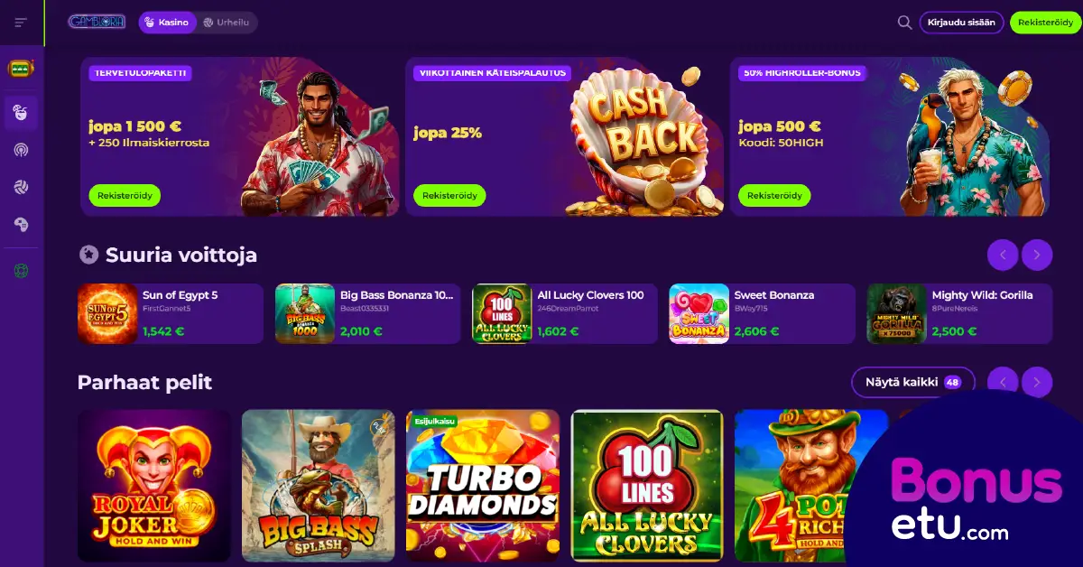Image resolution: width=1083 pixels, height=567 pixels.
Task: Open the Turbo Diamonds game thumbnail
Action: click(483, 486)
